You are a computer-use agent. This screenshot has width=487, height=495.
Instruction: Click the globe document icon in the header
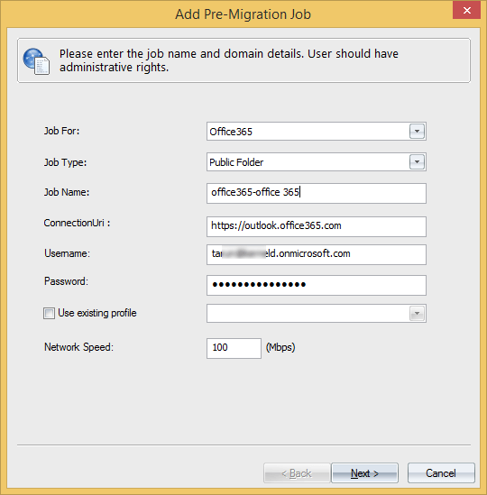tap(36, 61)
